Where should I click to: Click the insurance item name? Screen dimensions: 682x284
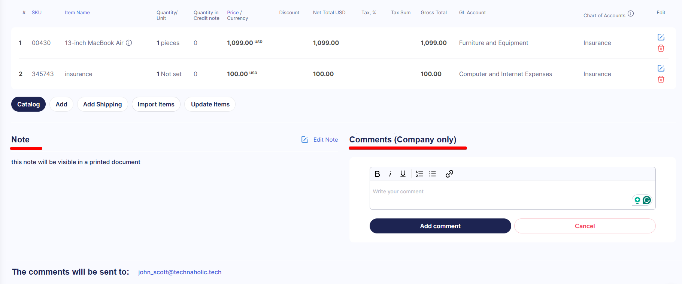(79, 74)
